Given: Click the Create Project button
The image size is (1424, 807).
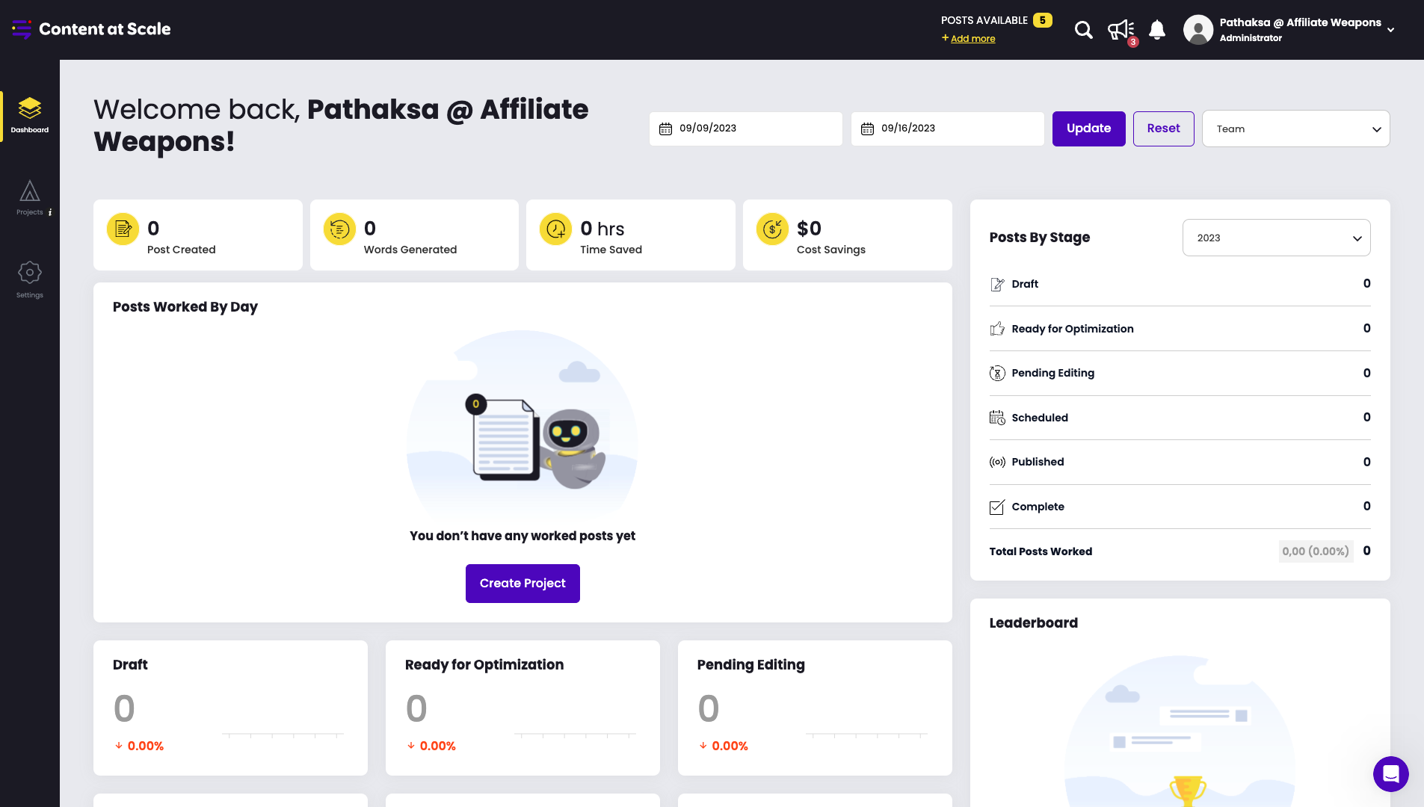Looking at the screenshot, I should click(523, 583).
